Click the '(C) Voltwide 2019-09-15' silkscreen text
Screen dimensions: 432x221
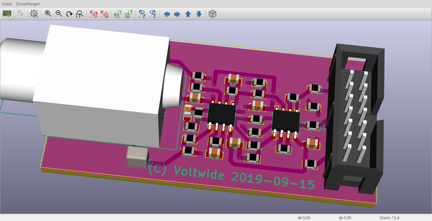tap(231, 177)
